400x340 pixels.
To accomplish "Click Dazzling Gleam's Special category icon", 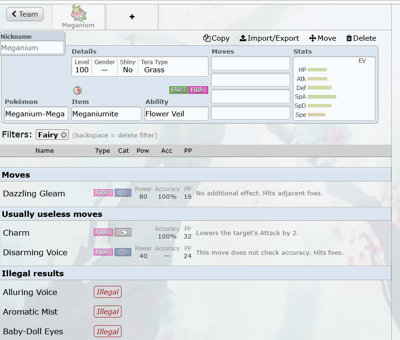I will click(x=122, y=193).
